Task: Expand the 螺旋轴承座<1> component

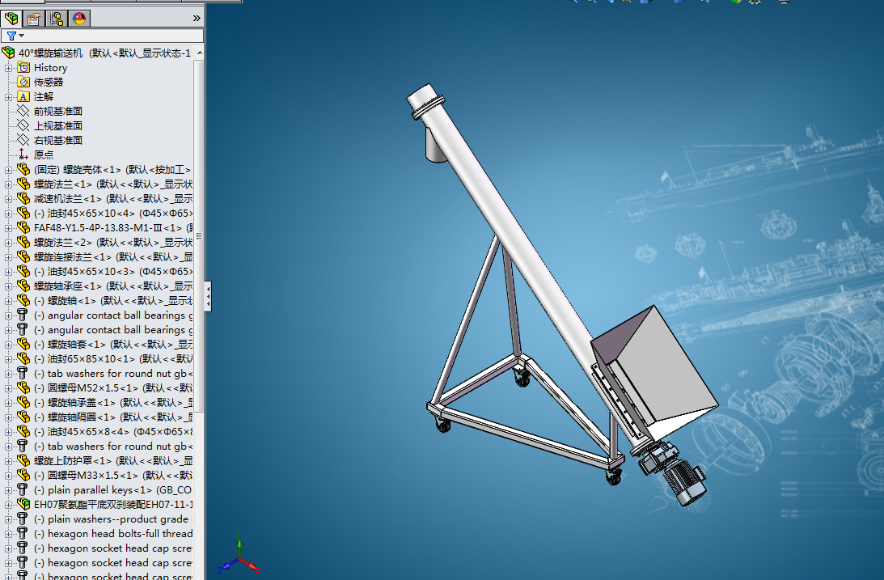Action: pyautogui.click(x=8, y=287)
